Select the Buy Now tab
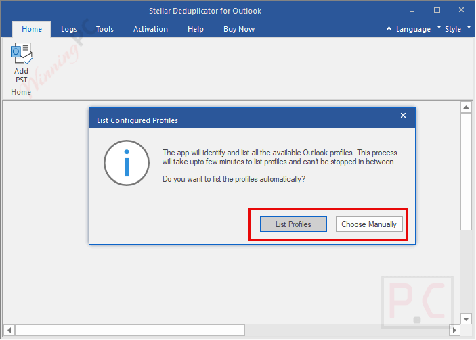 (x=239, y=29)
